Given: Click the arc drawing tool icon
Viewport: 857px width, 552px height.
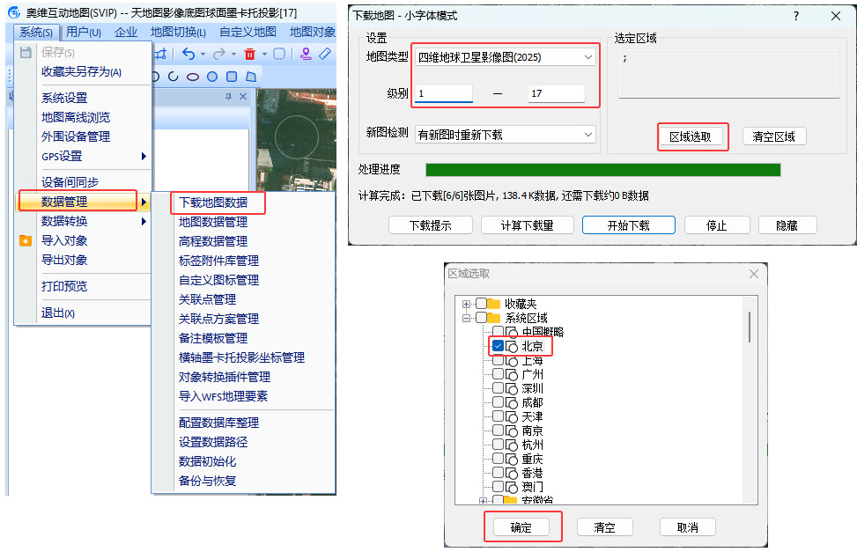Looking at the screenshot, I should [174, 77].
